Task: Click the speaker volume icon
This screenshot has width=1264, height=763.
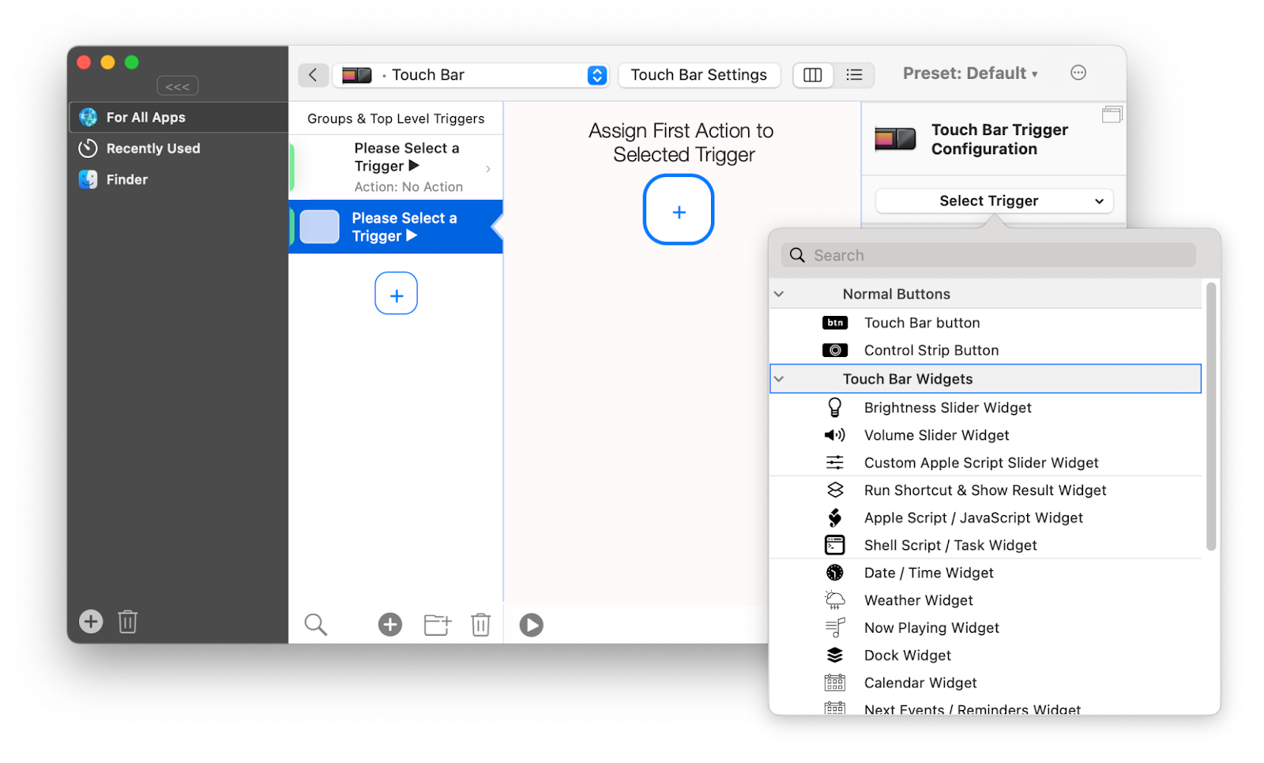Action: [x=835, y=435]
